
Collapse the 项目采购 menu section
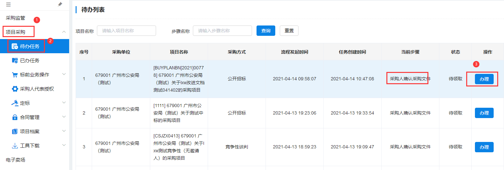(x=64, y=32)
